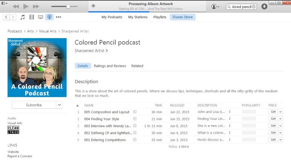The image size is (291, 165).
Task: Sort episodes by TIME column
Action: point(158,105)
